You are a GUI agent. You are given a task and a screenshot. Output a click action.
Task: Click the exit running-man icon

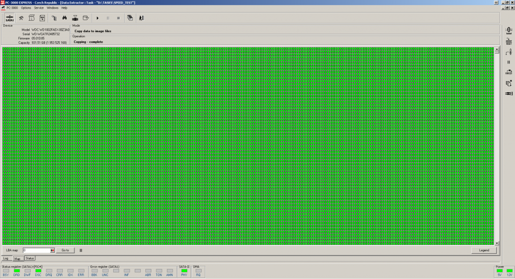click(141, 18)
